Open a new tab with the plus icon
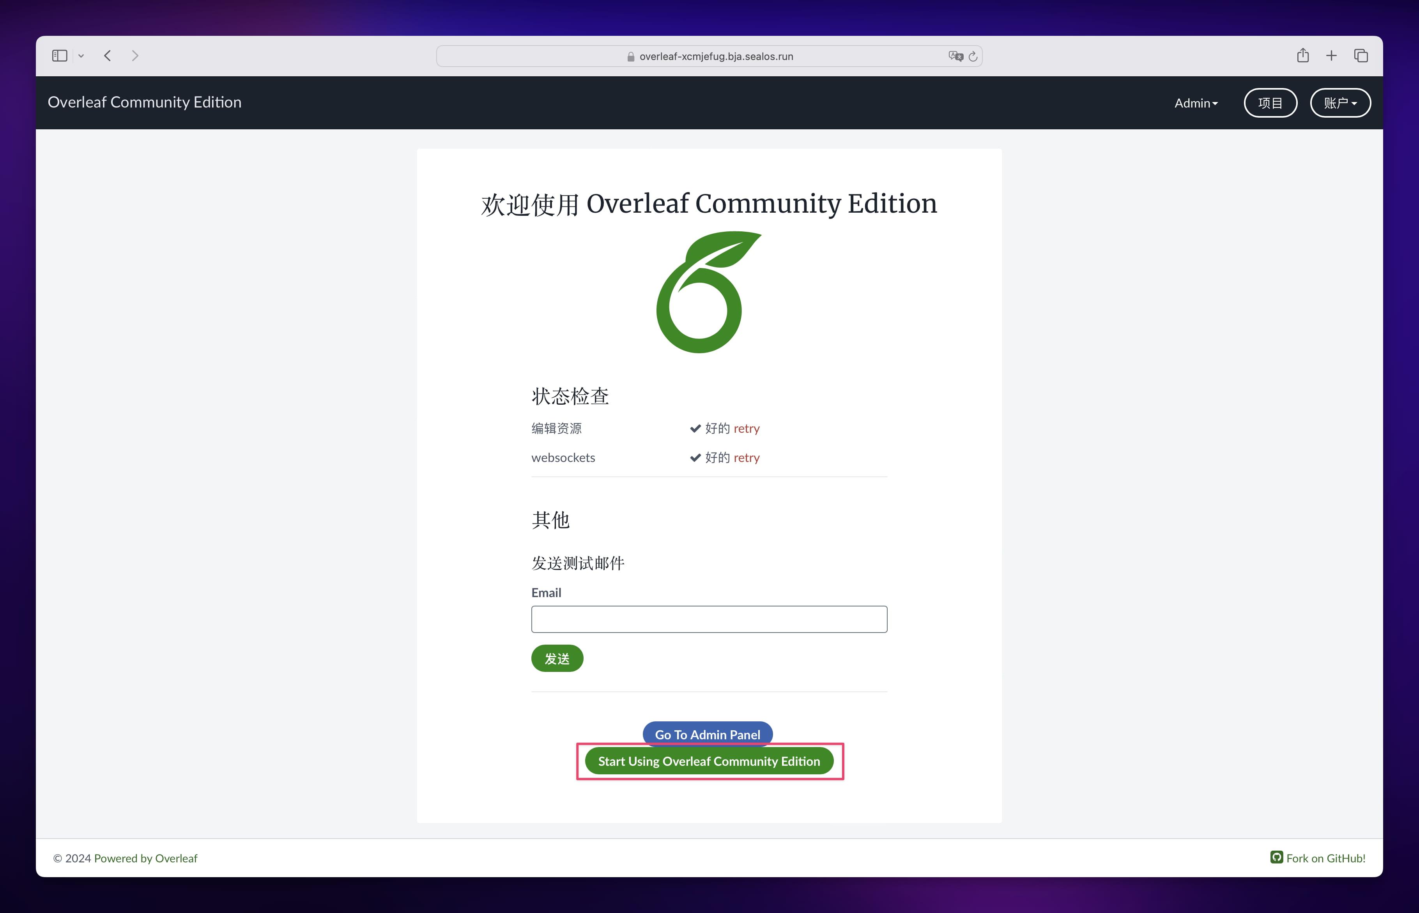Image resolution: width=1419 pixels, height=913 pixels. point(1331,55)
